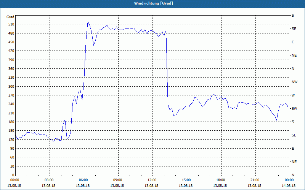Select the 00:00 label above 14.08.18
305x190 pixels.
[x=289, y=180]
